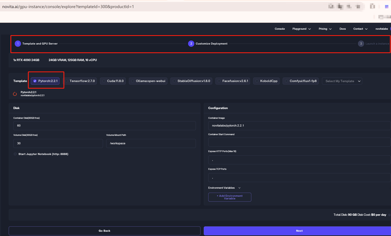Click the PyTorch flame logo below the template row
This screenshot has height=236, width=391.
(15, 93)
